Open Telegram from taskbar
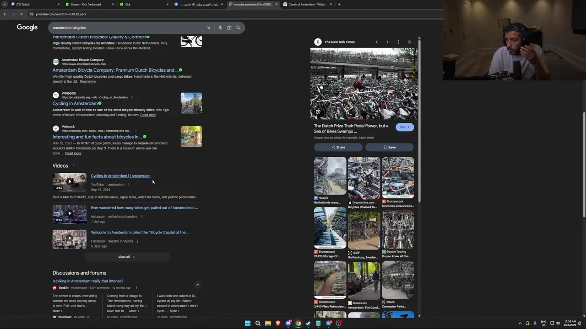 point(329,324)
